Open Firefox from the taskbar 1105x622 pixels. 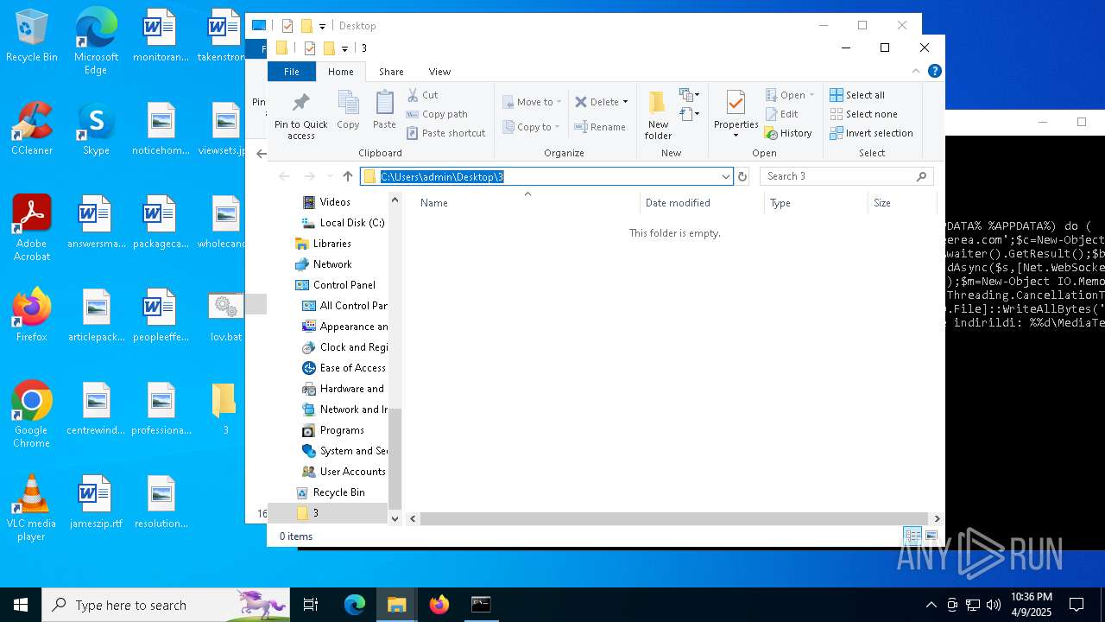(439, 605)
